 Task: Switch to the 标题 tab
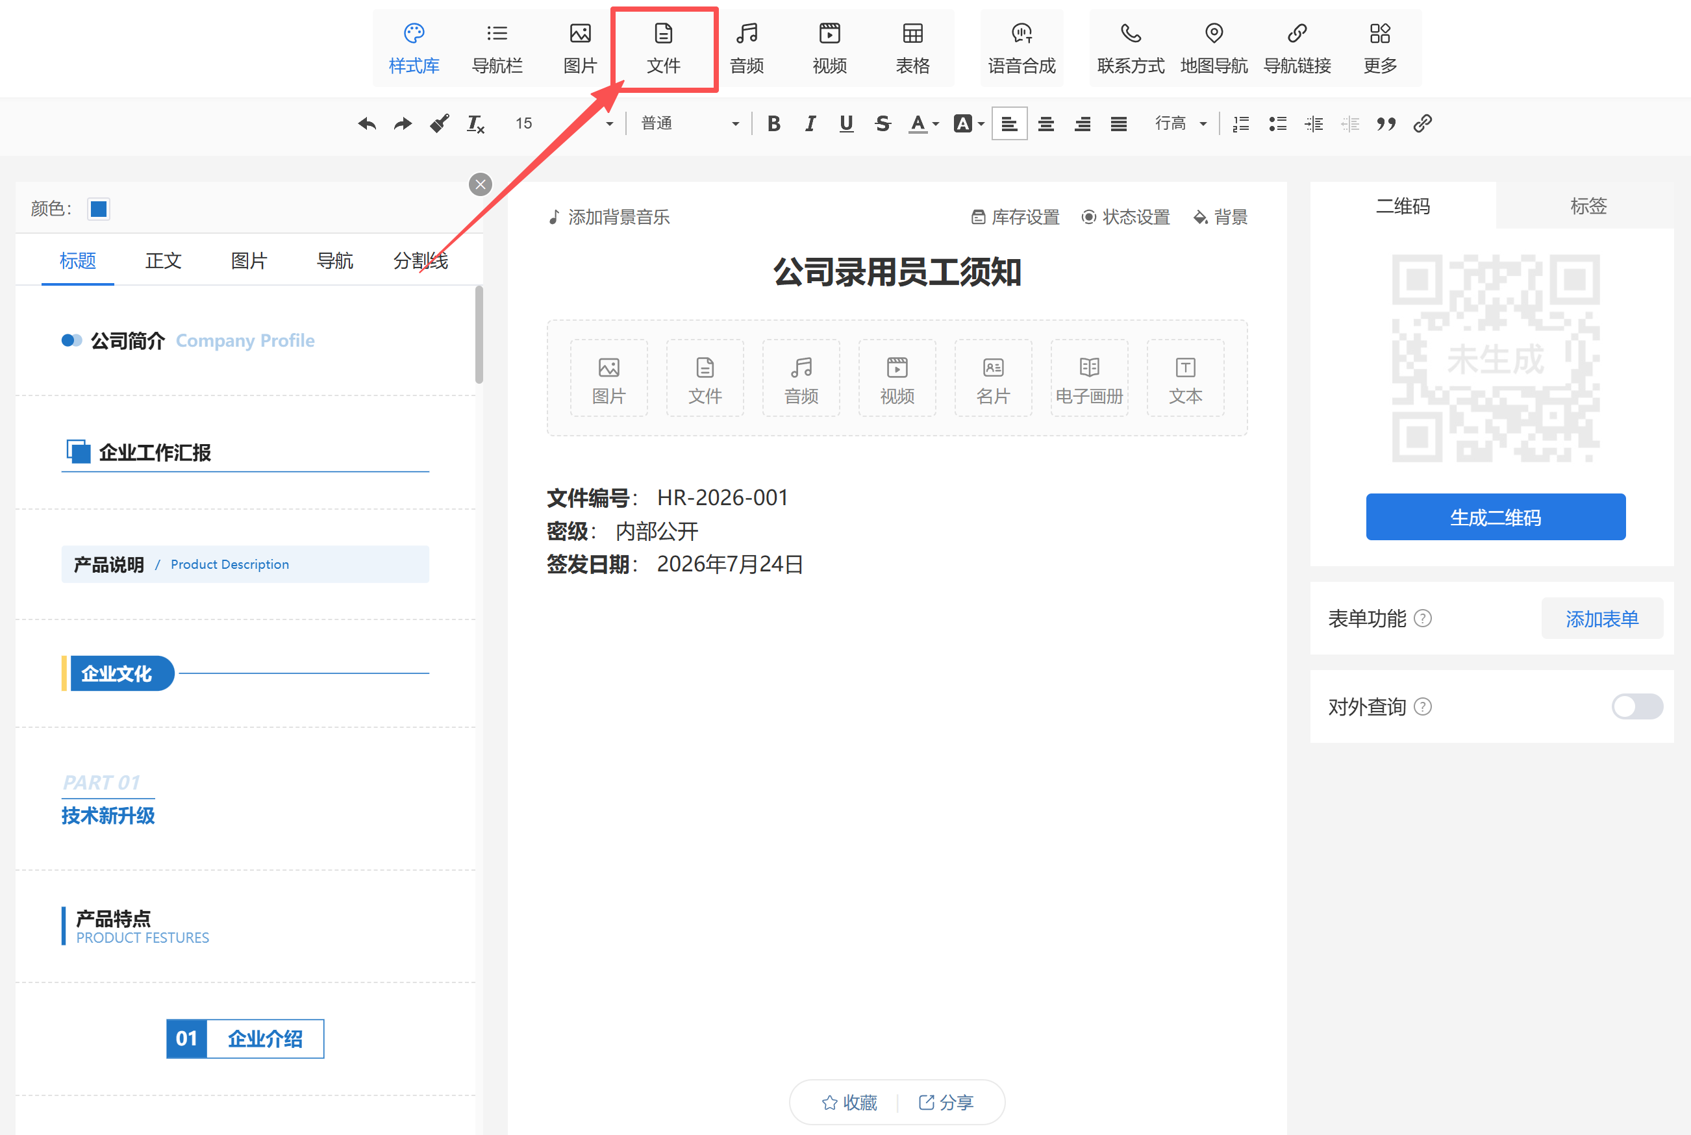click(x=77, y=260)
